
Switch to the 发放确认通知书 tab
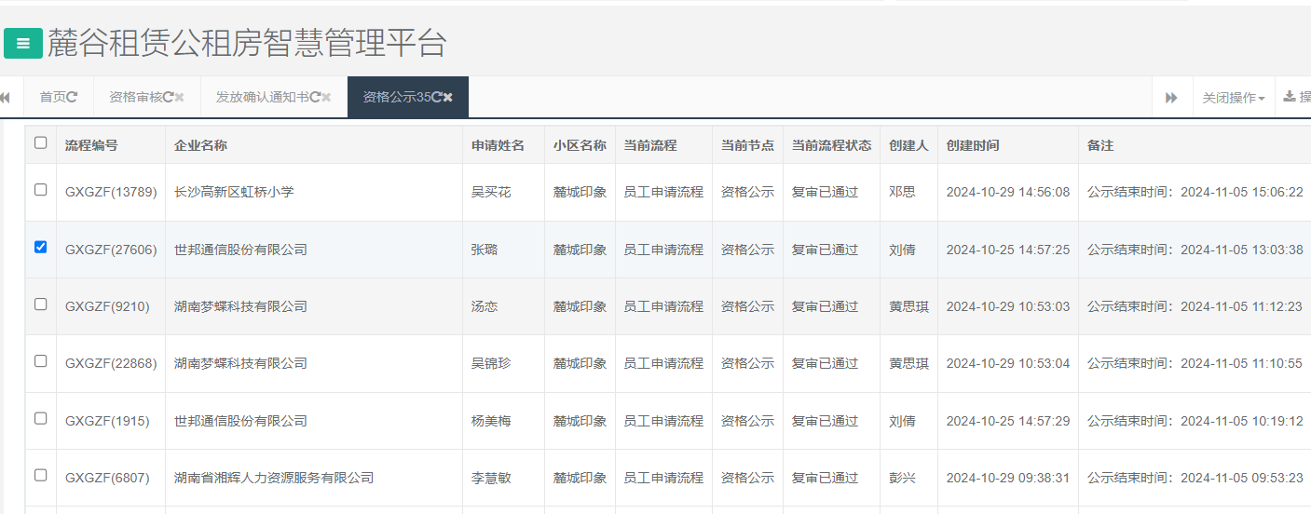(x=262, y=97)
